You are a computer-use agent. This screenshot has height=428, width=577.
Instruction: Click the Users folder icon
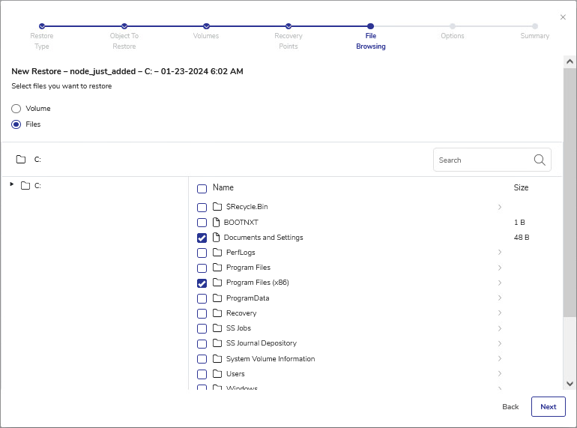tap(217, 374)
